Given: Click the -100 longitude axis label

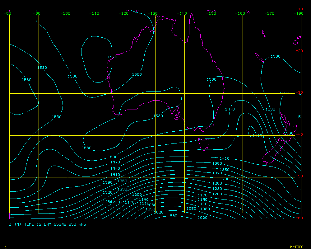Looking at the screenshot, I should [66, 13].
